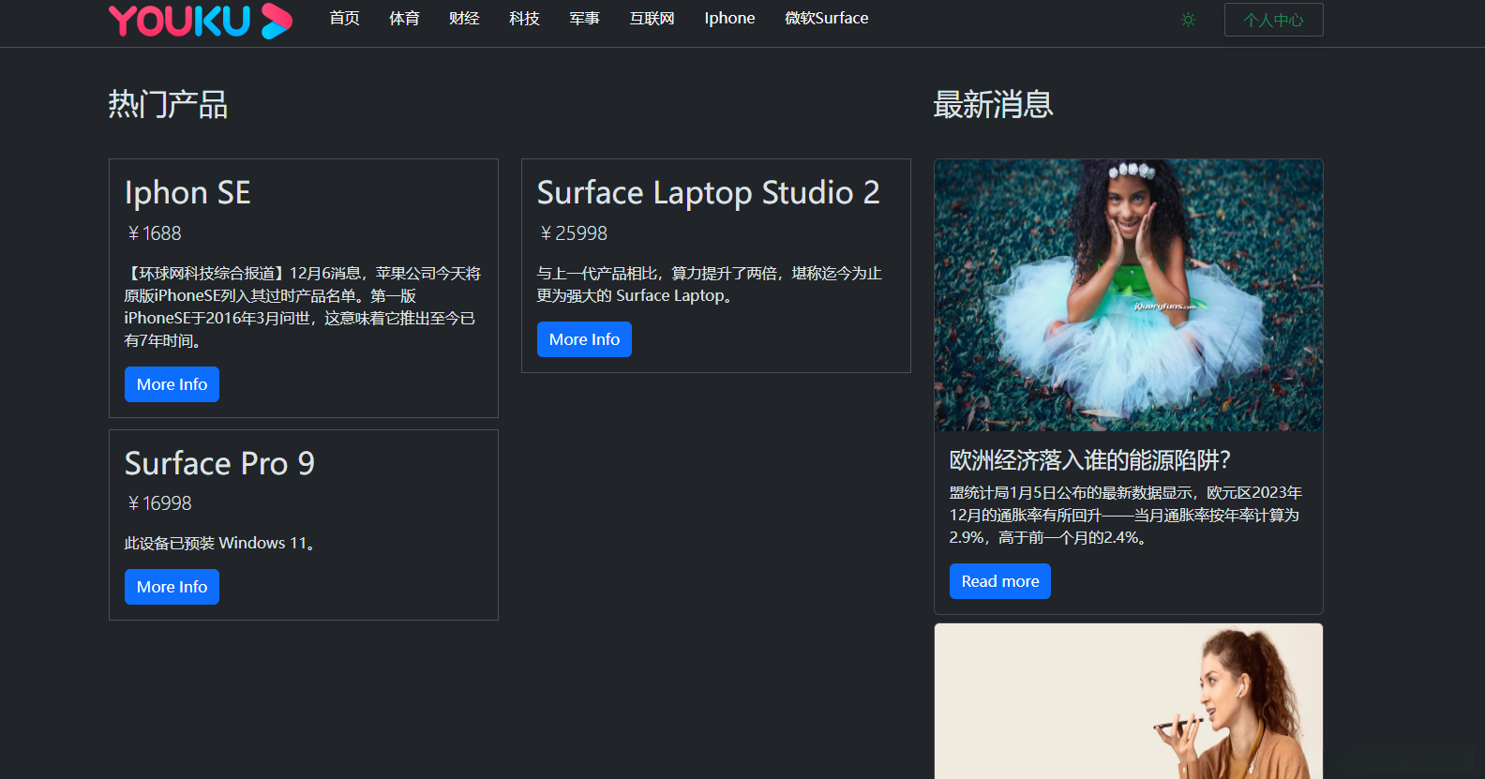Viewport: 1485px width, 779px height.
Task: Open the girl in tutu news image
Action: [x=1128, y=295]
